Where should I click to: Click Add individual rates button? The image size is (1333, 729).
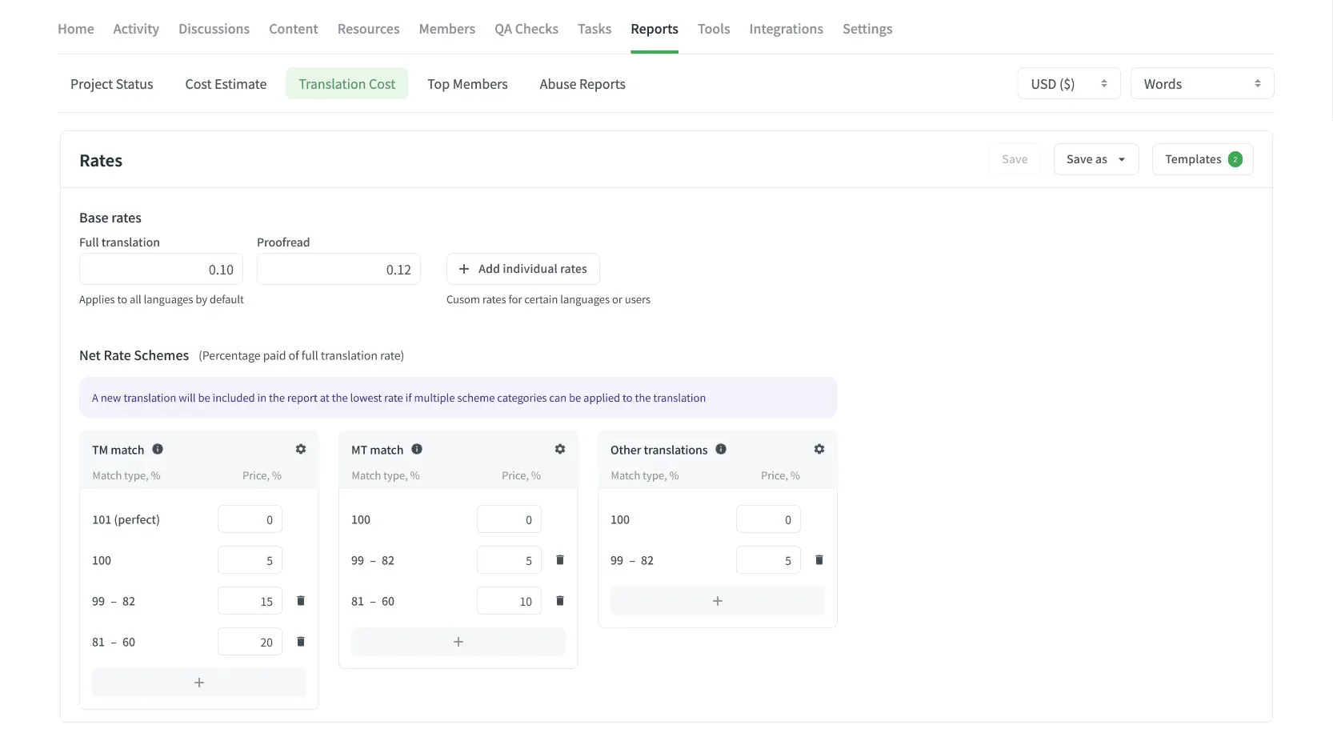(522, 269)
